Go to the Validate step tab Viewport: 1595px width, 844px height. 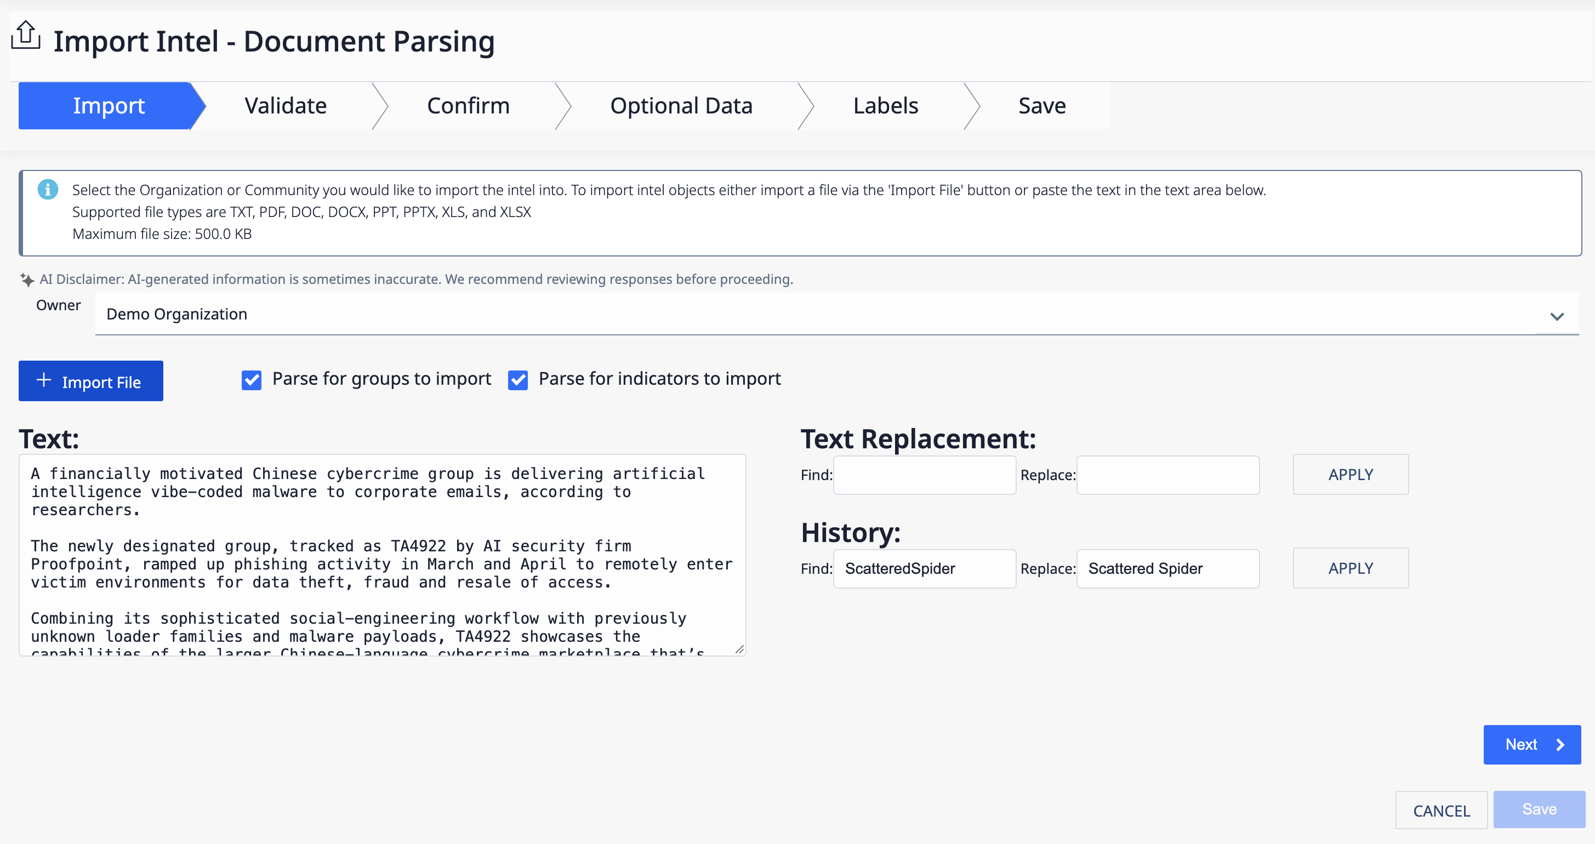click(286, 106)
